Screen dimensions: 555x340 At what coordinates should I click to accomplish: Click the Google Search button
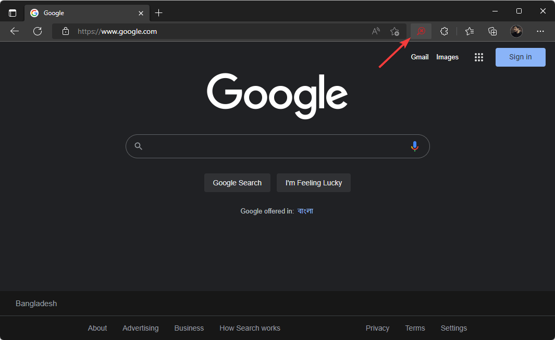pyautogui.click(x=237, y=183)
